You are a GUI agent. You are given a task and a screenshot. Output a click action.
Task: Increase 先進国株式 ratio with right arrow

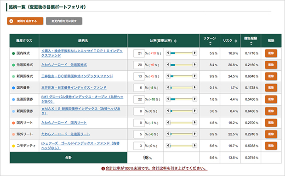(194, 64)
